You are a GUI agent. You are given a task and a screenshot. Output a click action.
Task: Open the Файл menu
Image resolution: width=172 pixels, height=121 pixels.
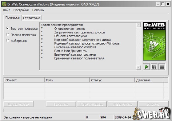click(6, 10)
